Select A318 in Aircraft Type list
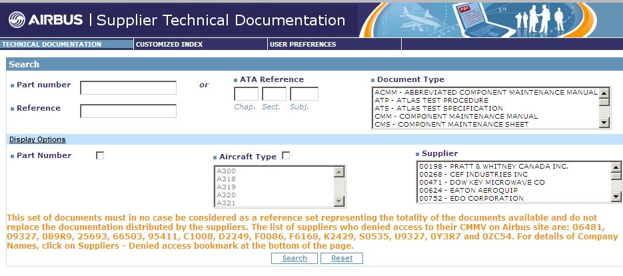 [274, 179]
